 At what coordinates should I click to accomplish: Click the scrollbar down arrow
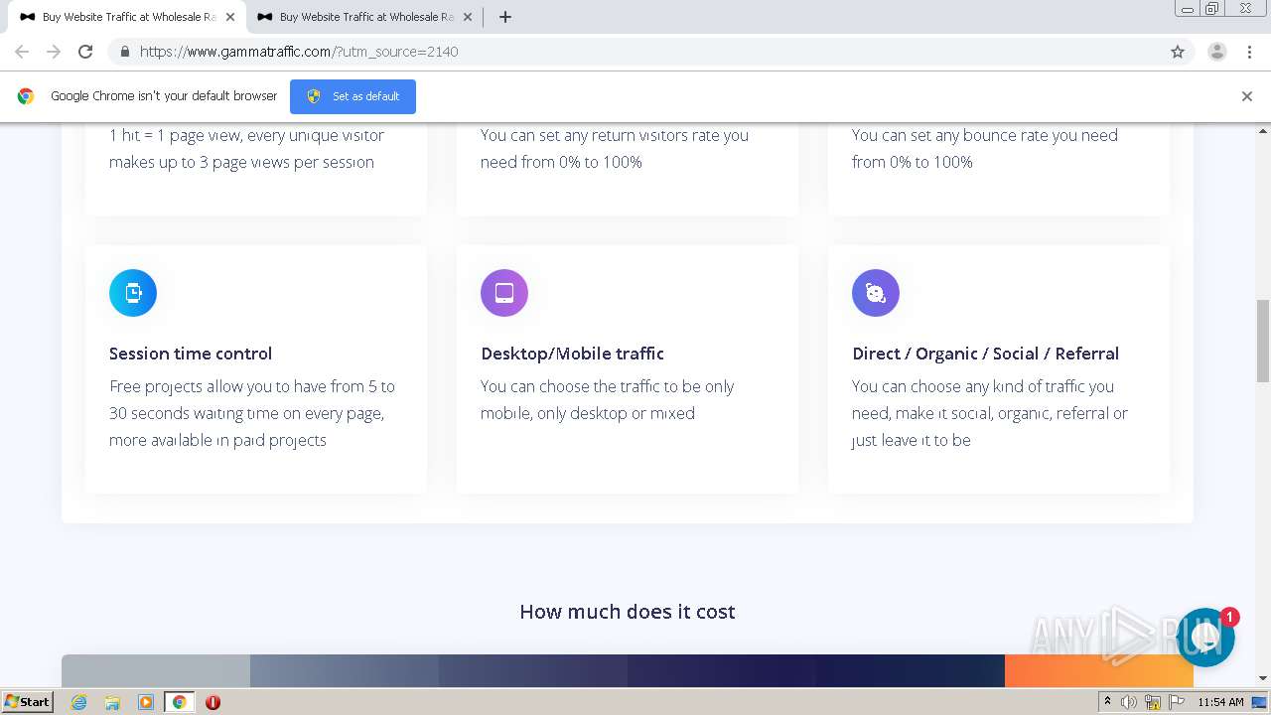click(1263, 678)
